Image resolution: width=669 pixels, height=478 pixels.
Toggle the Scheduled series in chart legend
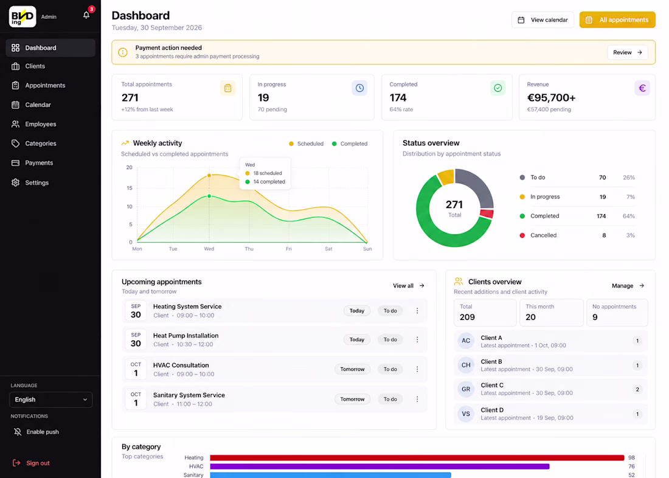point(307,144)
